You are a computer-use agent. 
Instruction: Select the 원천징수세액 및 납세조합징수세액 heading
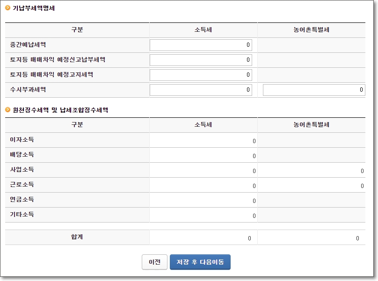60,110
